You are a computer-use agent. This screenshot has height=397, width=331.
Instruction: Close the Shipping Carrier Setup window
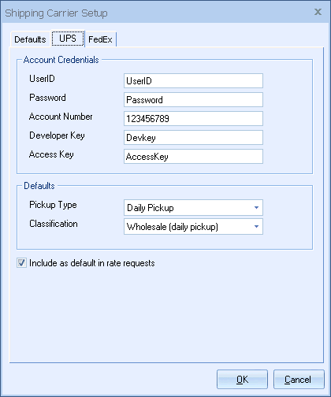point(318,12)
